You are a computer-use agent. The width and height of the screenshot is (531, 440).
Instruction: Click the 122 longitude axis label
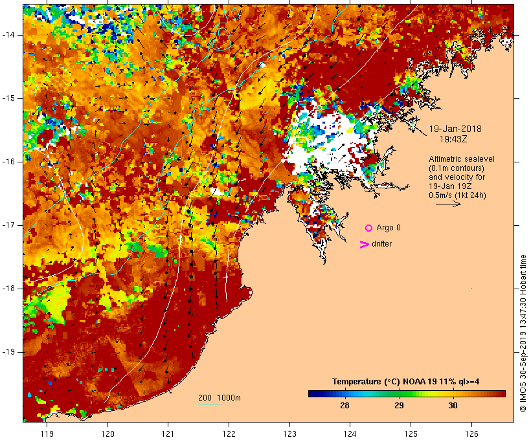(x=229, y=434)
